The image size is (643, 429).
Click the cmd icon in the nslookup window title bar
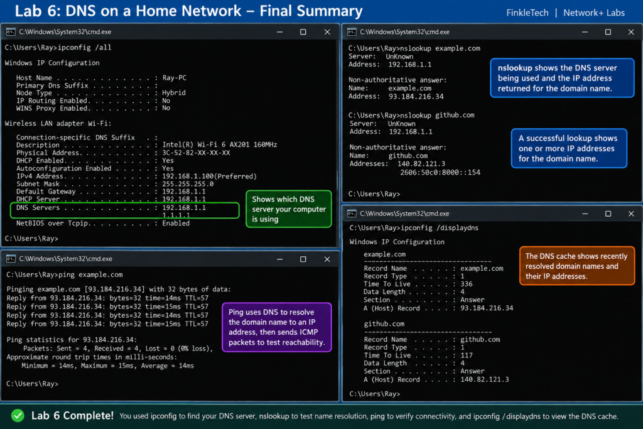pyautogui.click(x=352, y=32)
